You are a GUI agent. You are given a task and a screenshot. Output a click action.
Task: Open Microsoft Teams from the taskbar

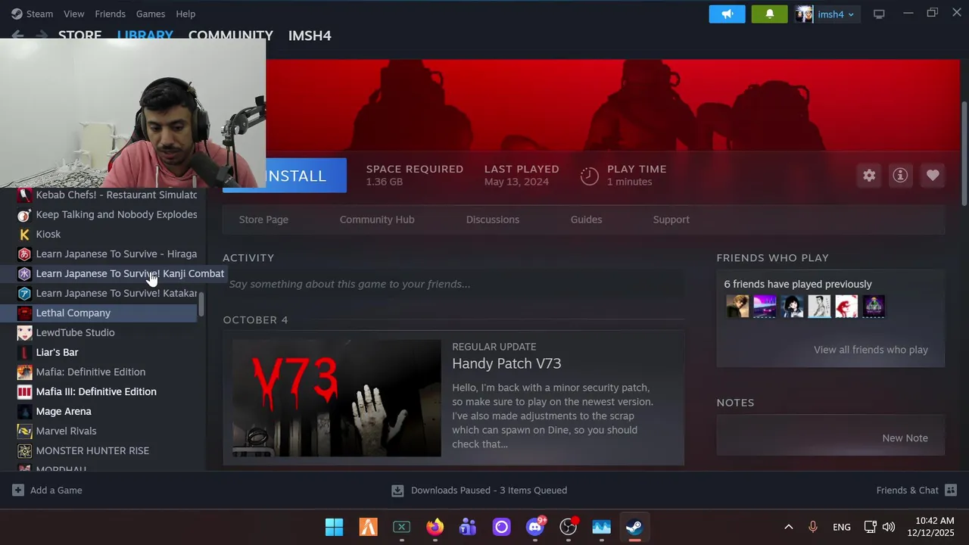coord(468,527)
